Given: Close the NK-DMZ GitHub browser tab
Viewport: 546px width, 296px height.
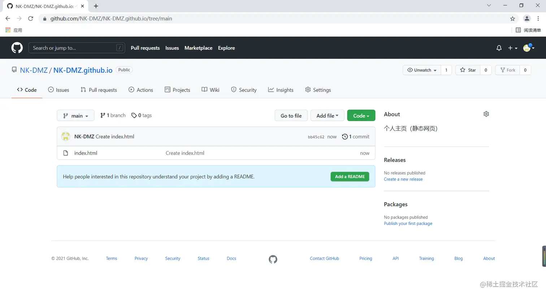Looking at the screenshot, I should (83, 6).
